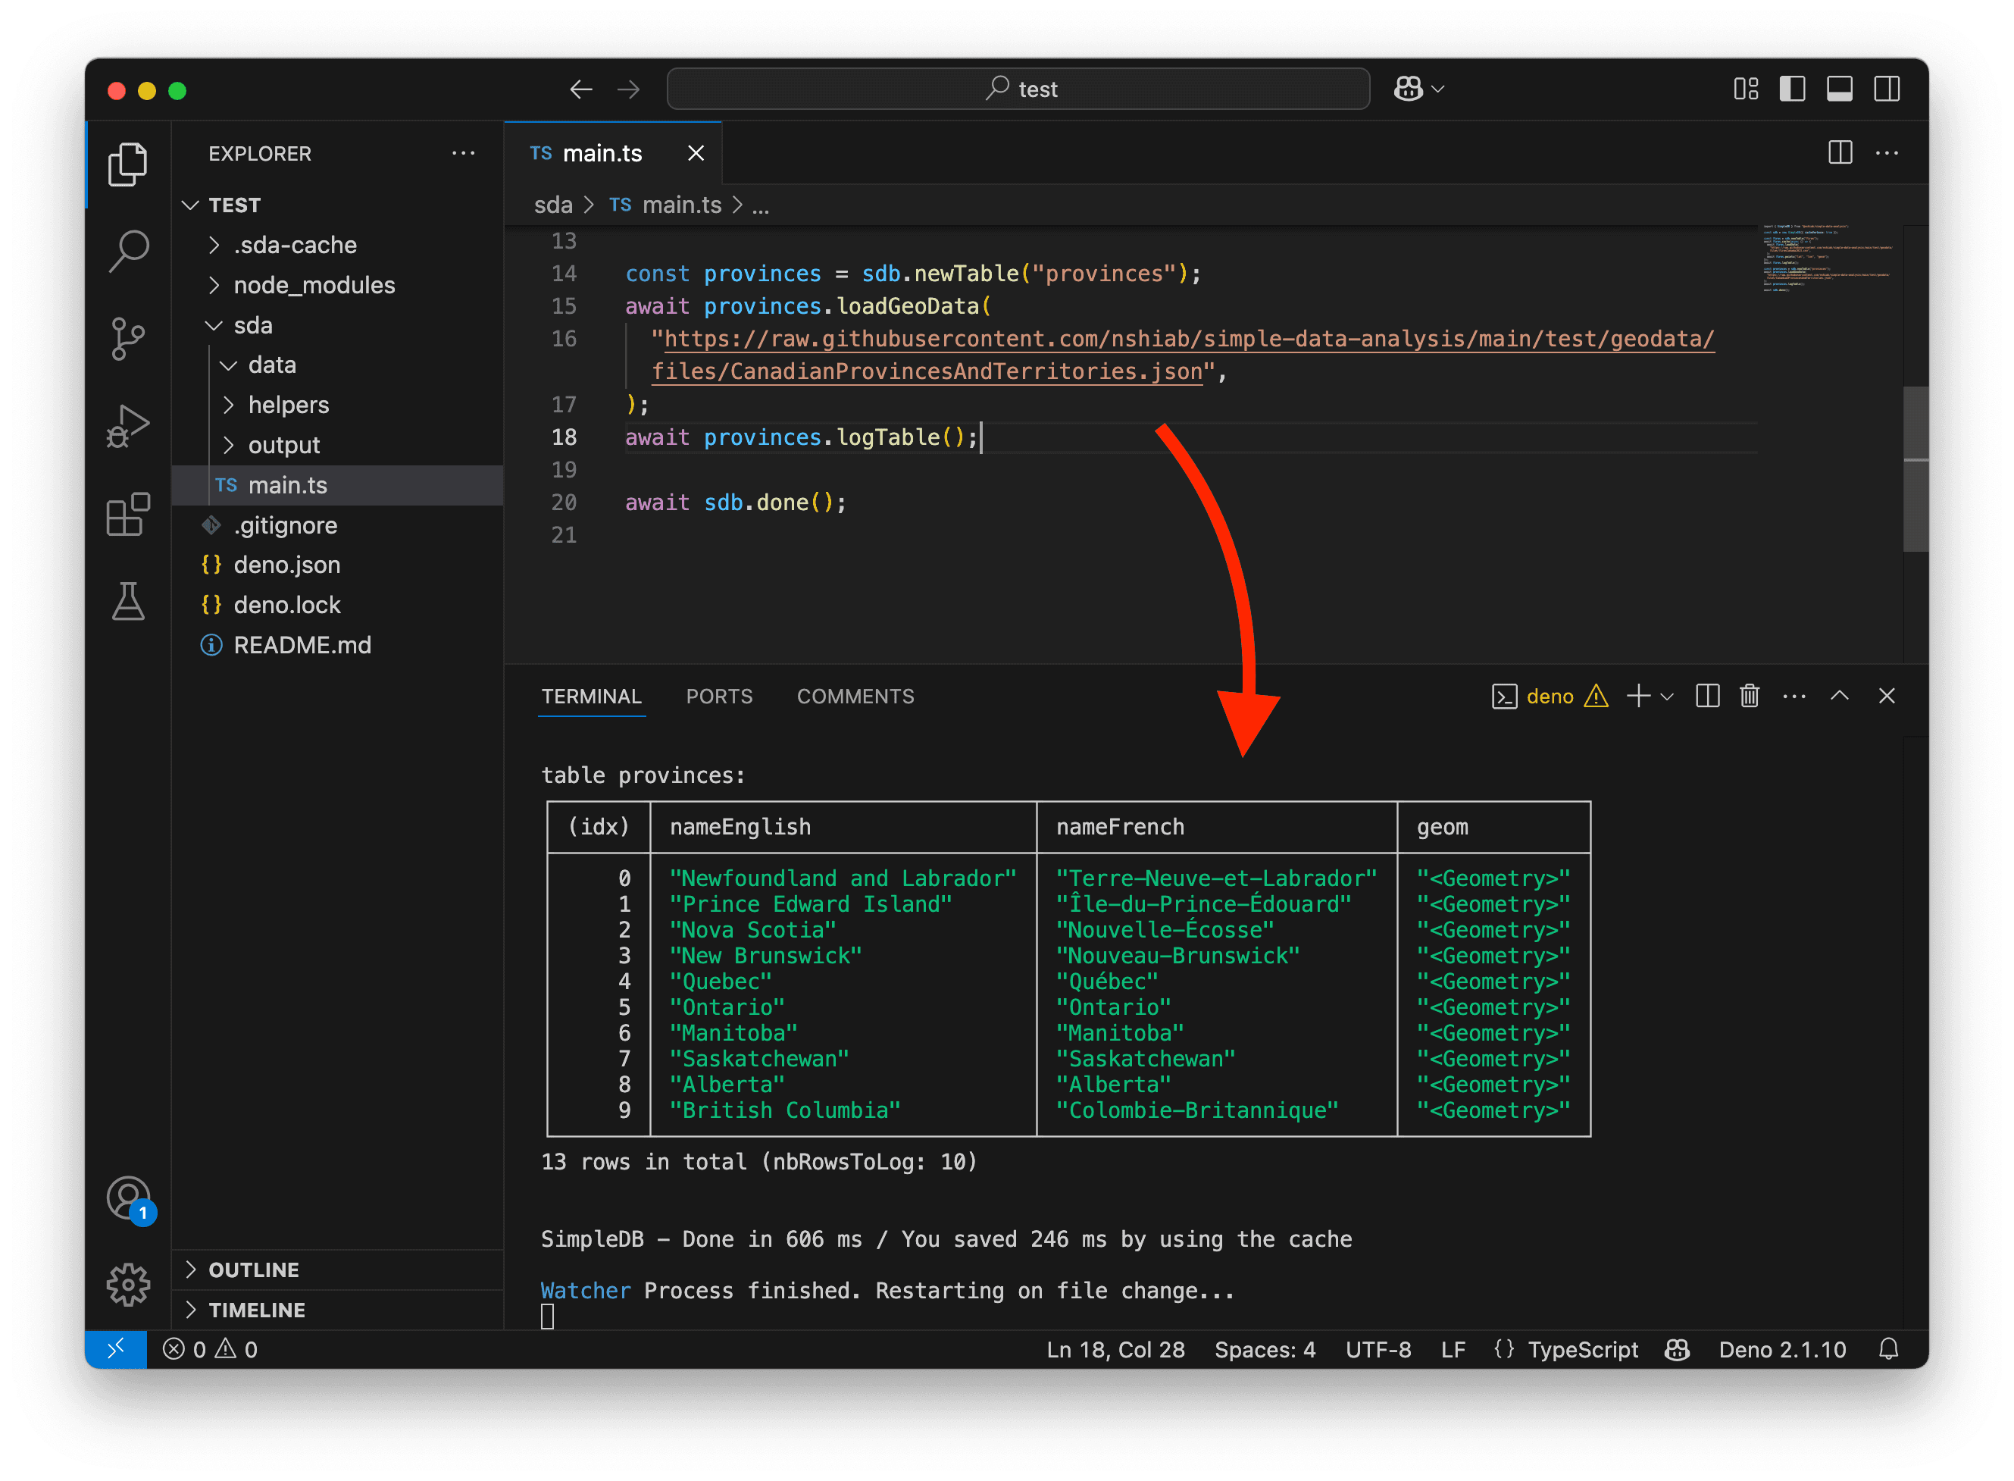Open Explorer Views and More Actions

click(464, 153)
